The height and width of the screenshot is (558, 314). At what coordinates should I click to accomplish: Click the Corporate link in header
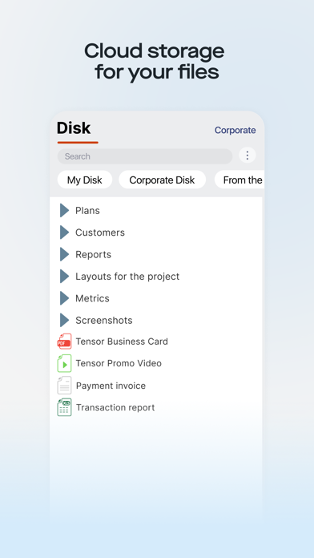pos(235,130)
